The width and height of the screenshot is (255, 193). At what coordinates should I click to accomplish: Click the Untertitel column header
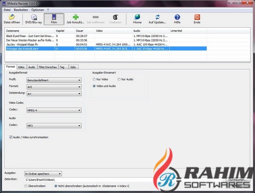tap(188, 31)
